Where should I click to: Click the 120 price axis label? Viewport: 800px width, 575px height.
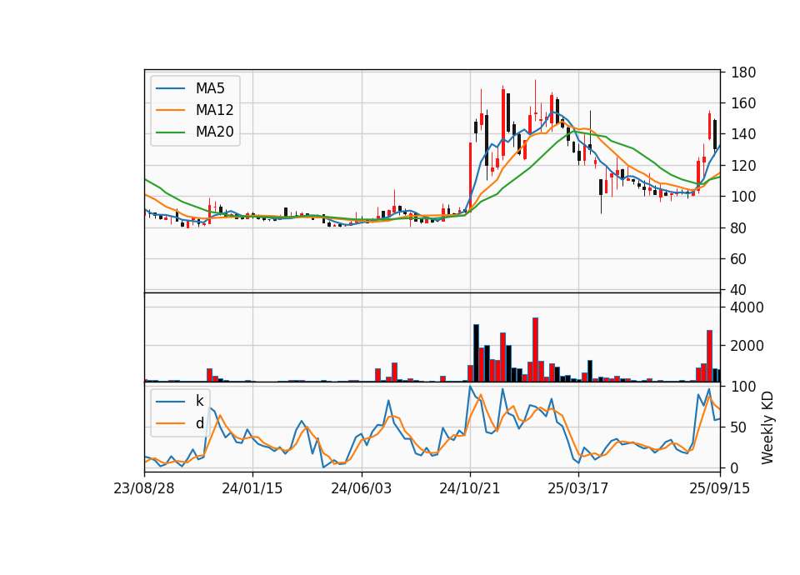(x=743, y=166)
